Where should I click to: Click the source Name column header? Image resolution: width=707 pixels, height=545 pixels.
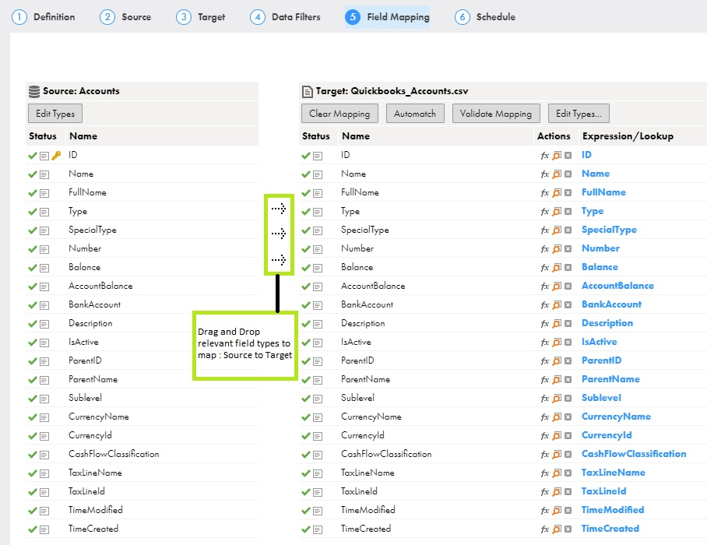pyautogui.click(x=83, y=136)
